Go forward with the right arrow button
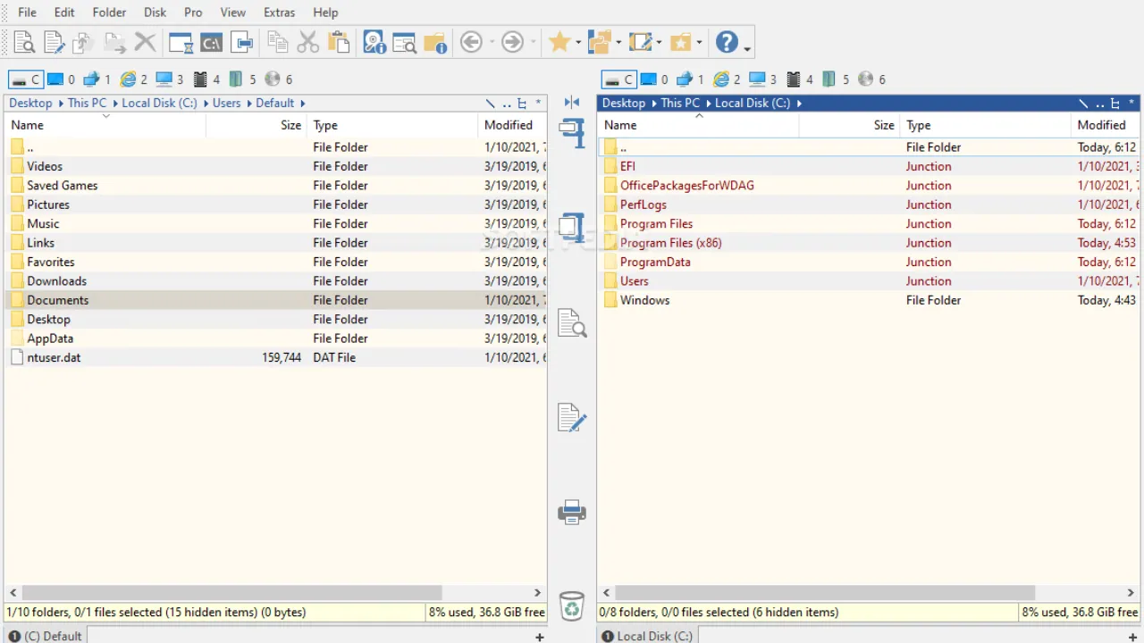1144x643 pixels. (x=512, y=42)
